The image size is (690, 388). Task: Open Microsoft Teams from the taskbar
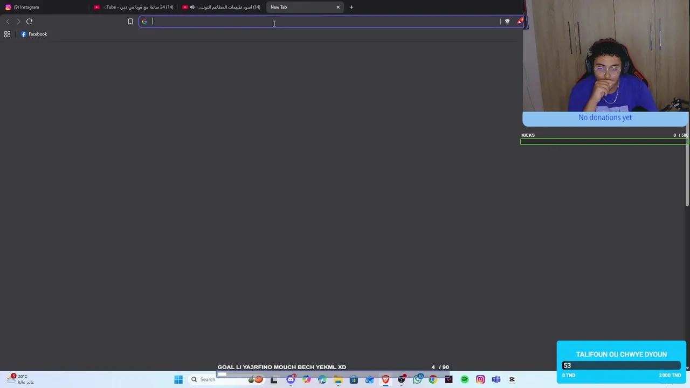(496, 379)
